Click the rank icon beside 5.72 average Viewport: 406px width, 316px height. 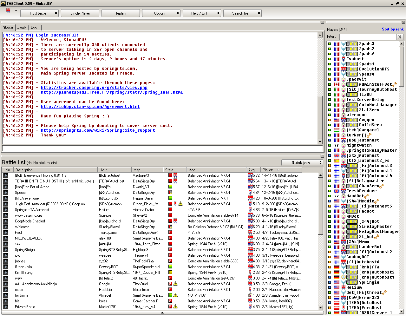pyautogui.click(x=250, y=175)
